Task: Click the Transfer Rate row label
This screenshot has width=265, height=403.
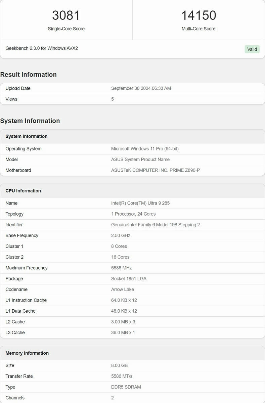Action: pyautogui.click(x=19, y=376)
